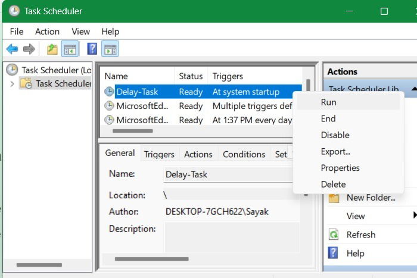
Task: Click the Description text field
Action: 232,237
